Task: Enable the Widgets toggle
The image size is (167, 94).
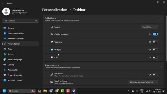Action: pyautogui.click(x=155, y=50)
